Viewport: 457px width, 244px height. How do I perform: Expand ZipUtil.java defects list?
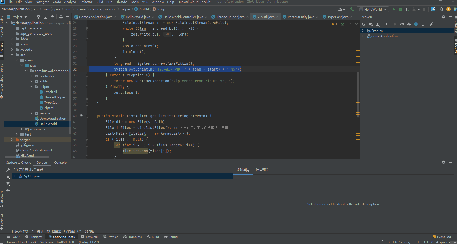click(15, 176)
